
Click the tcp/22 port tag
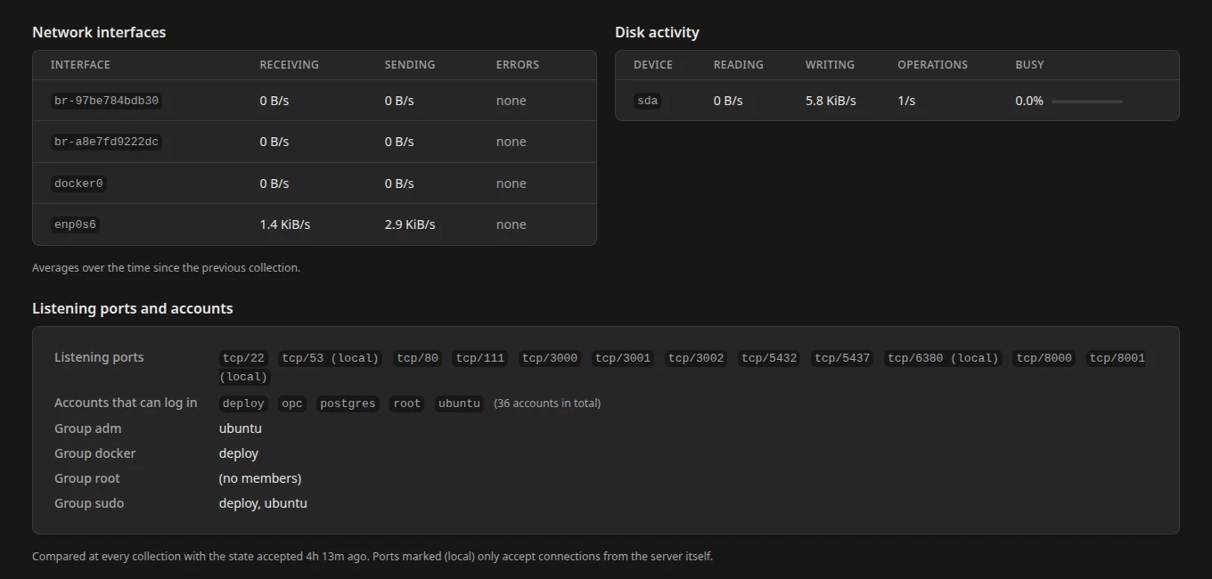coord(243,358)
